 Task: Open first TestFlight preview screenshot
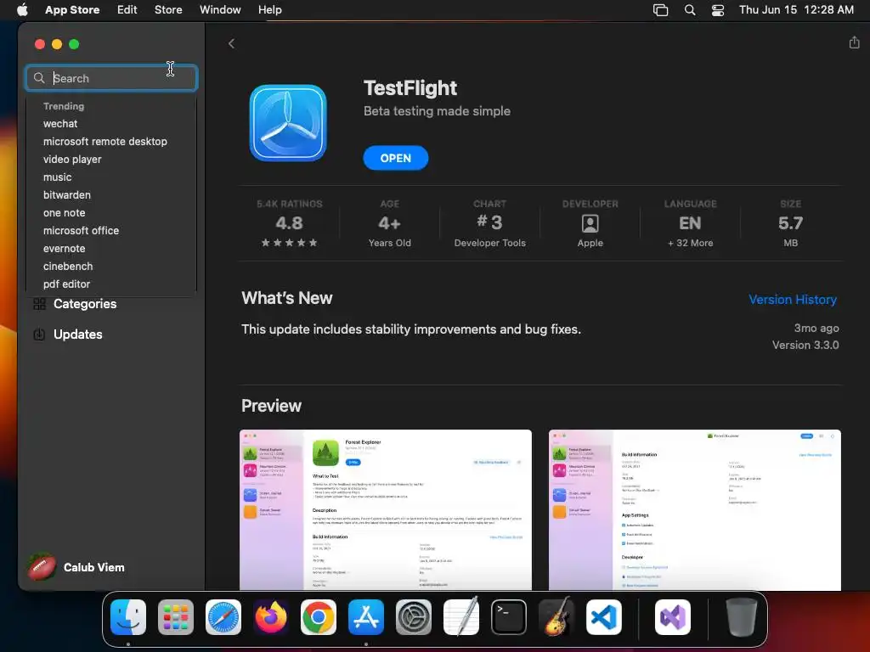(x=386, y=510)
